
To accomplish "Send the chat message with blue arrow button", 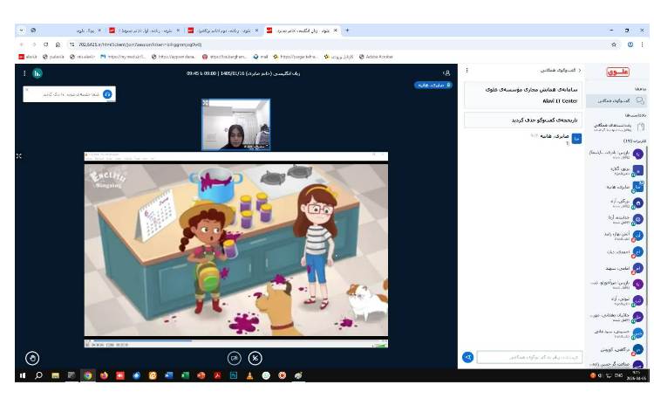I will click(x=468, y=357).
